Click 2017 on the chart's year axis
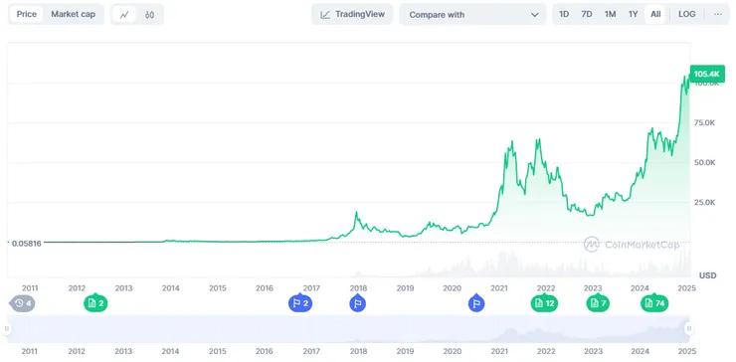This screenshot has width=736, height=362. click(x=311, y=288)
